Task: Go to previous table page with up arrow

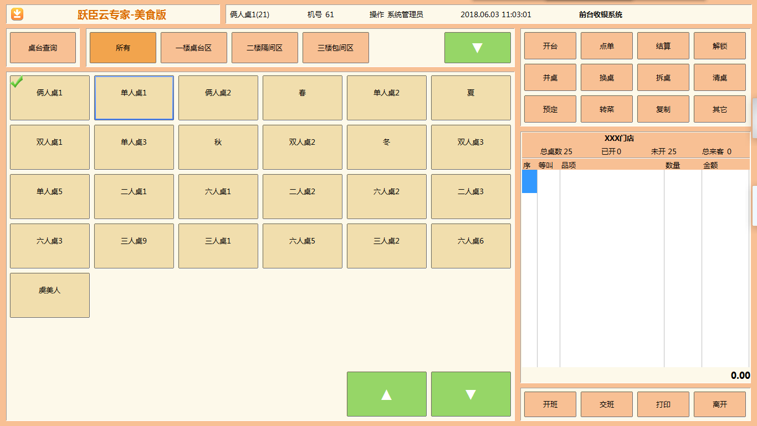Action: pyautogui.click(x=386, y=394)
